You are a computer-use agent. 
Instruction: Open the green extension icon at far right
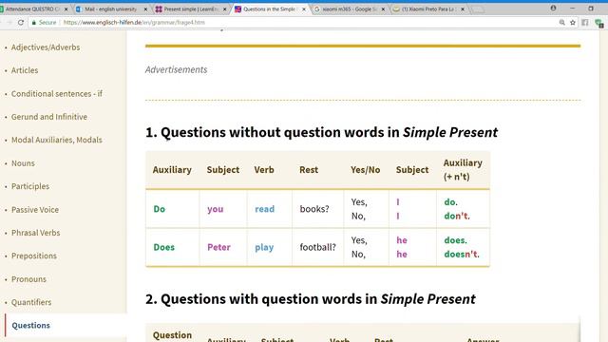[599, 23]
